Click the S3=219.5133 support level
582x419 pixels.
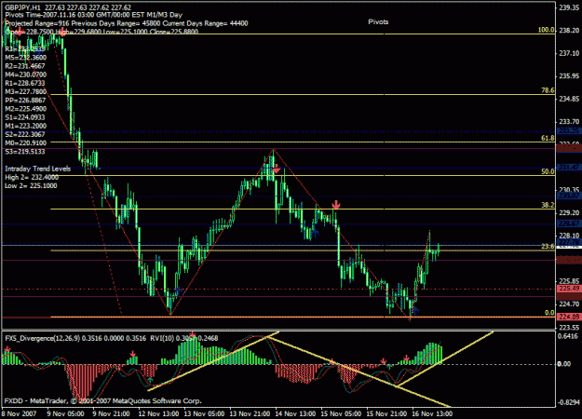coord(25,152)
